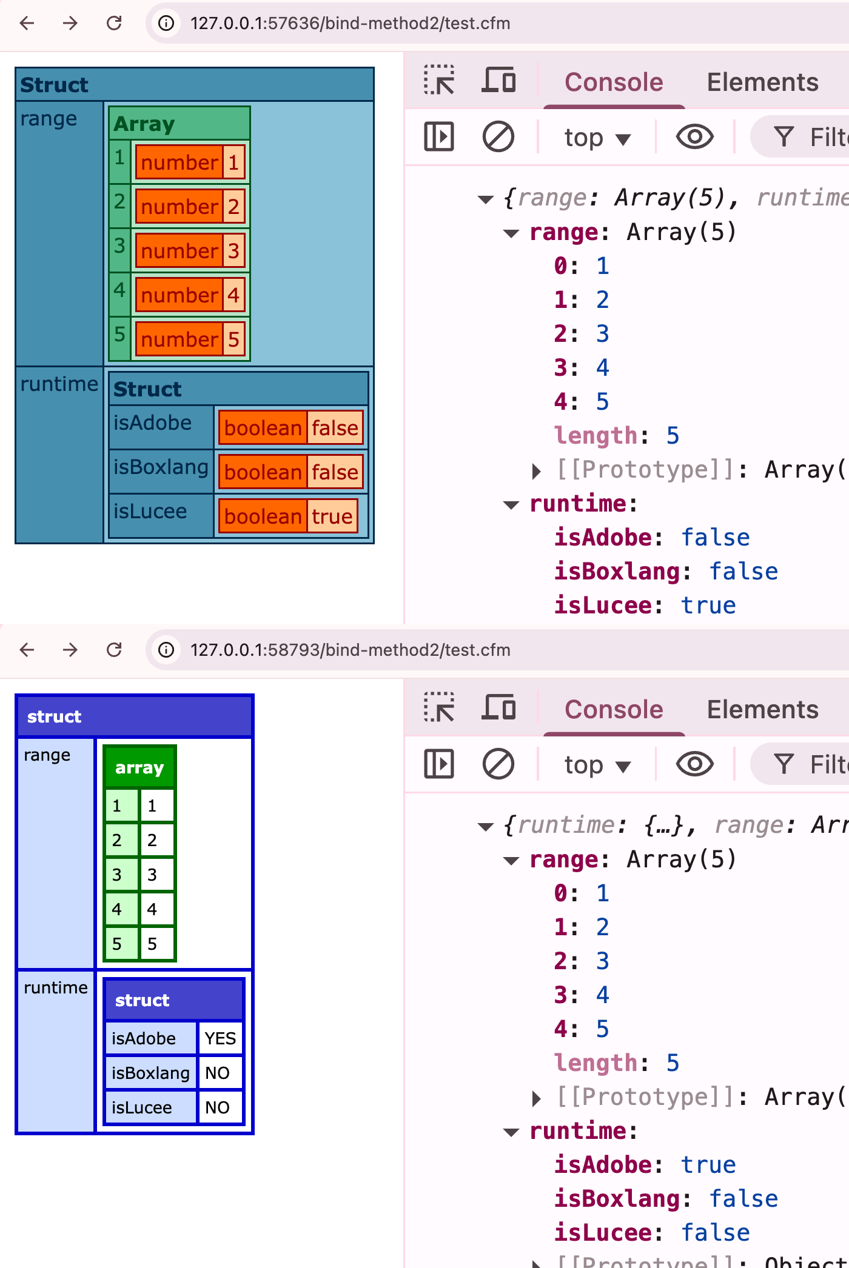This screenshot has height=1268, width=849.
Task: Open top context dropdown in top DevTools
Action: (x=597, y=138)
